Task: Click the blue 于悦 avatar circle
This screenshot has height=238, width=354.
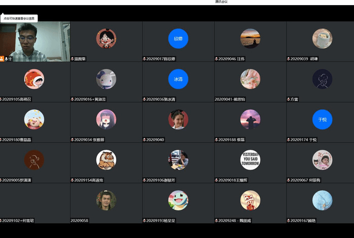Action: click(322, 120)
